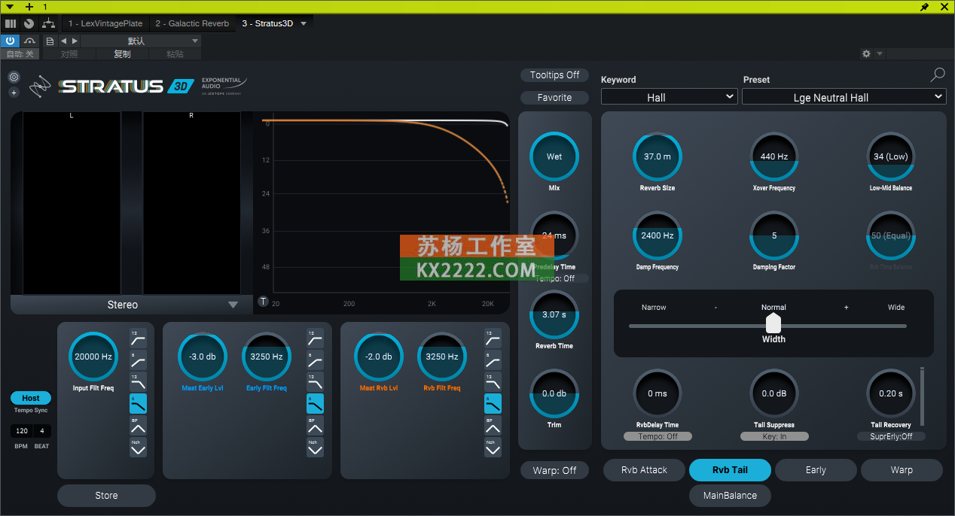Open the MainBalance page
This screenshot has width=955, height=516.
tap(730, 496)
